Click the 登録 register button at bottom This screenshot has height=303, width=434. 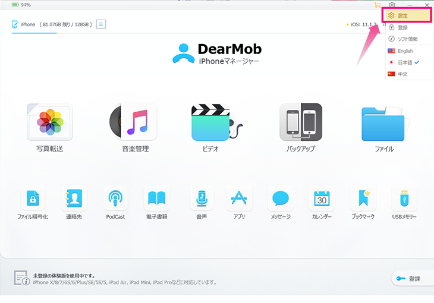413,279
